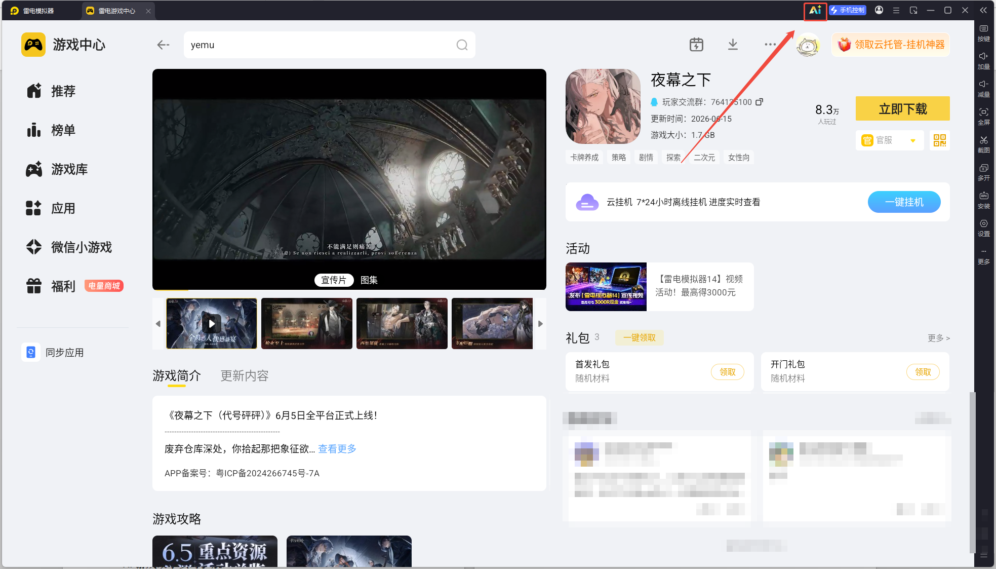Viewport: 996px width, 569px height.
Task: Click the 安装 APK install icon
Action: tap(984, 201)
